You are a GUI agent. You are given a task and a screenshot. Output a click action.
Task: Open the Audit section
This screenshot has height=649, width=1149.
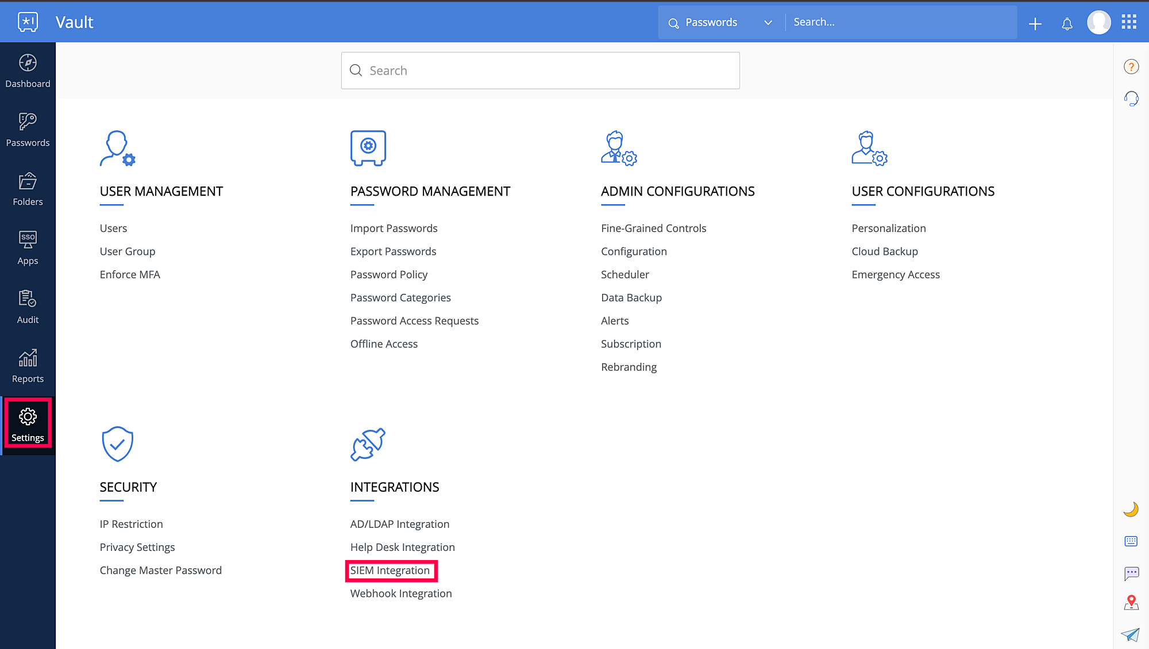tap(28, 307)
